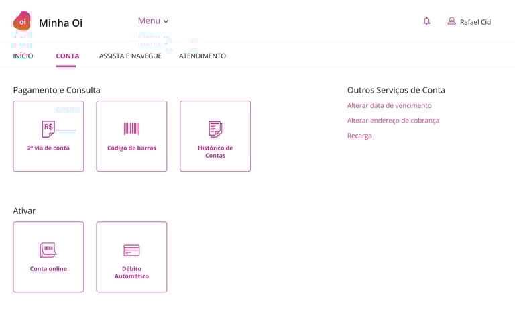Click the barcode icon for Código de barras
Screen dimensions: 515x320
click(x=131, y=129)
